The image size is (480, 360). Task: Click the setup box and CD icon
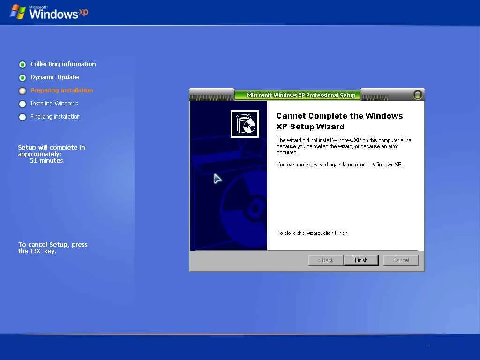point(245,124)
